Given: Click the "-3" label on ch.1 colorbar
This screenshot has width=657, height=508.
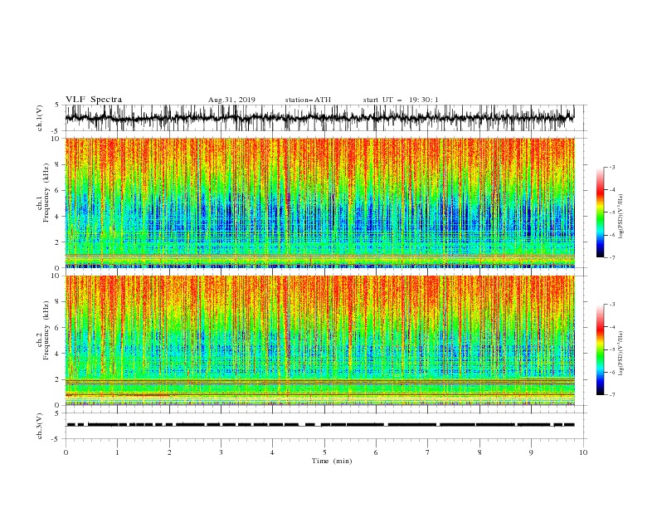Looking at the screenshot, I should pos(611,167).
